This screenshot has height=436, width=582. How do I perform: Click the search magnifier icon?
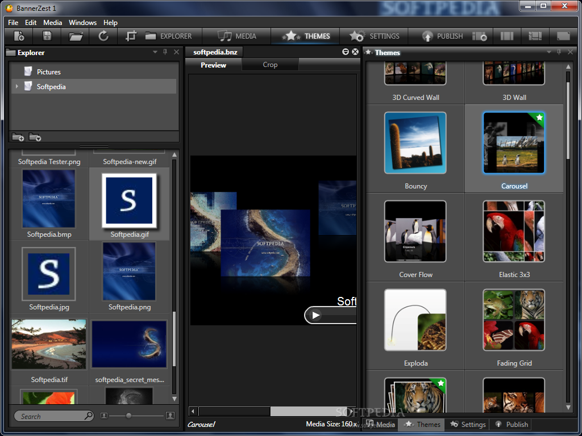tap(89, 416)
